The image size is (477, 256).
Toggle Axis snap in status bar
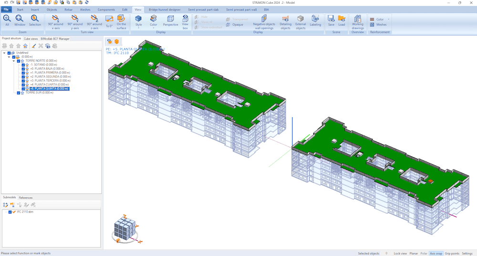pyautogui.click(x=436, y=253)
